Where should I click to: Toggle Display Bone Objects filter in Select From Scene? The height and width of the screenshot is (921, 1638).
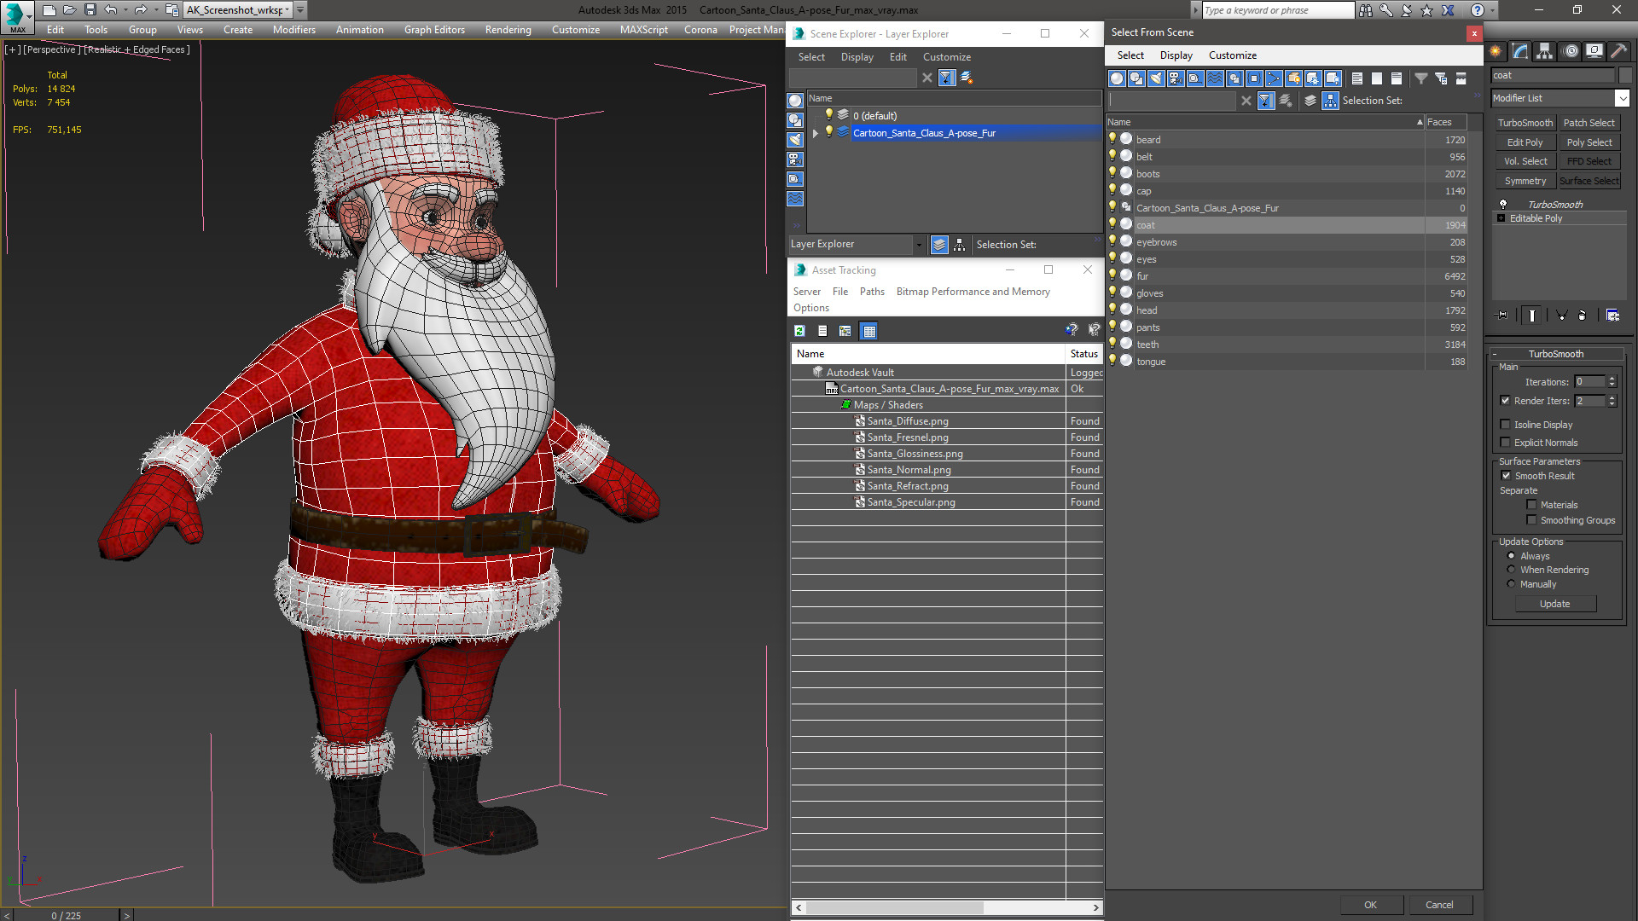pyautogui.click(x=1274, y=78)
